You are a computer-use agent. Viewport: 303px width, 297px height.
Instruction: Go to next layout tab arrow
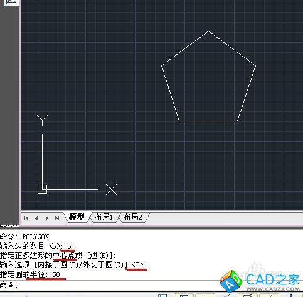tap(47, 219)
